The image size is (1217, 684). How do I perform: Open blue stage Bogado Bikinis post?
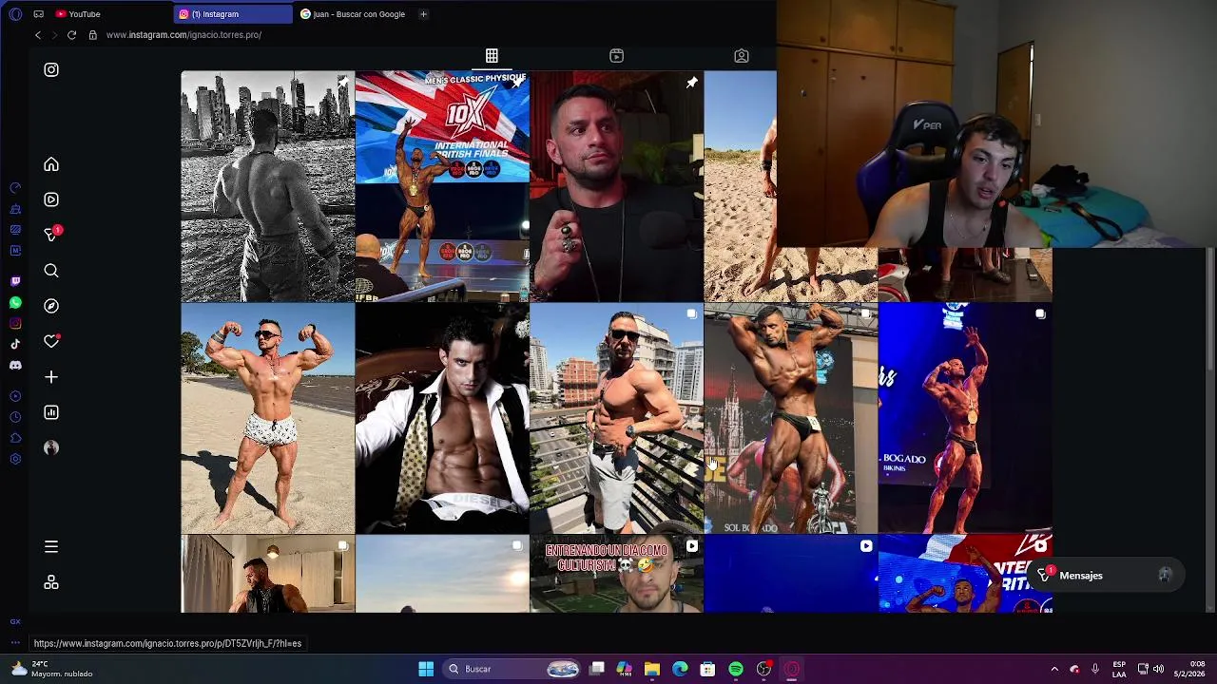pos(965,418)
